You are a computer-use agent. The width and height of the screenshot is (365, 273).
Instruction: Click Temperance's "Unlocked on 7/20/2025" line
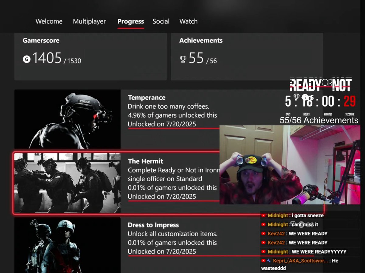coord(162,124)
